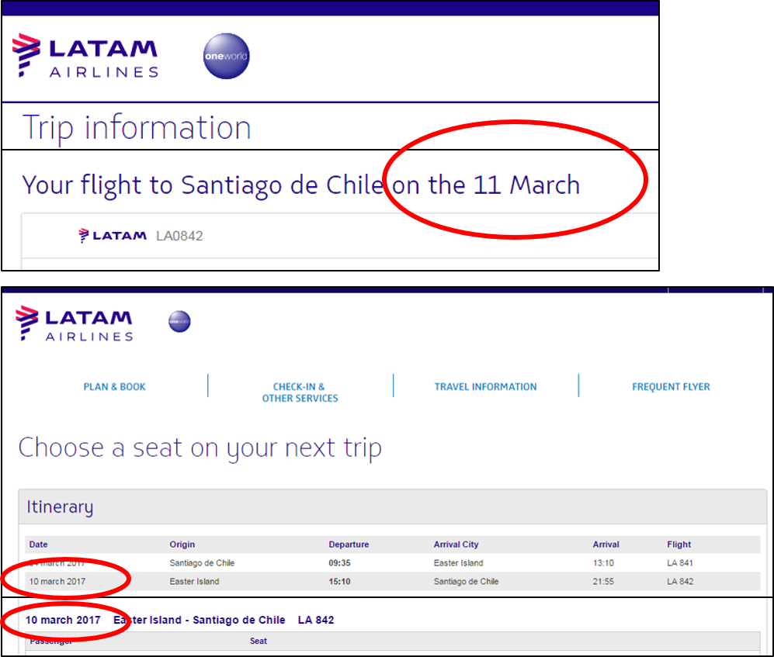Click the Seat column header
Image resolution: width=774 pixels, height=657 pixels.
[x=259, y=641]
